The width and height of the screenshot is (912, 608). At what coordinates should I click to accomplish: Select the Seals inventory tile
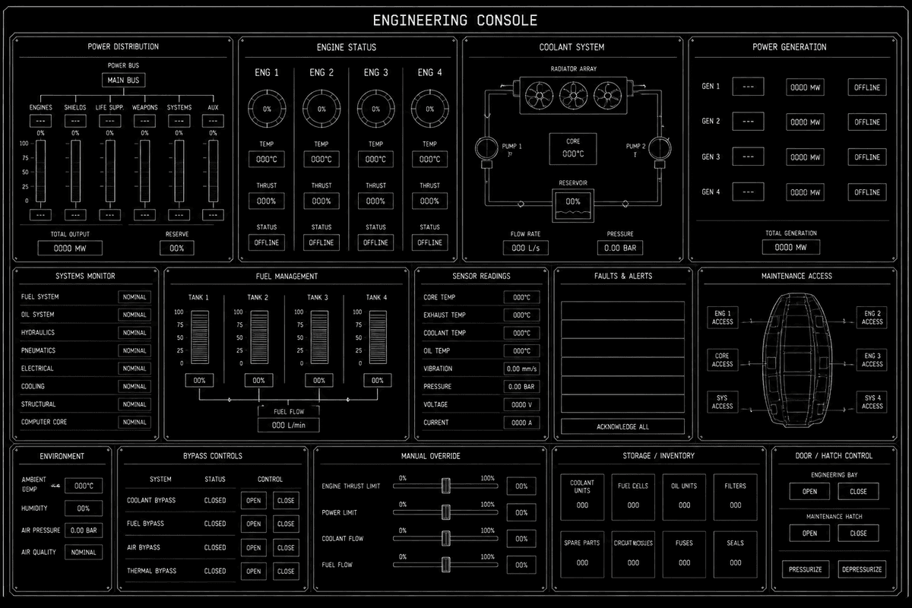click(735, 553)
